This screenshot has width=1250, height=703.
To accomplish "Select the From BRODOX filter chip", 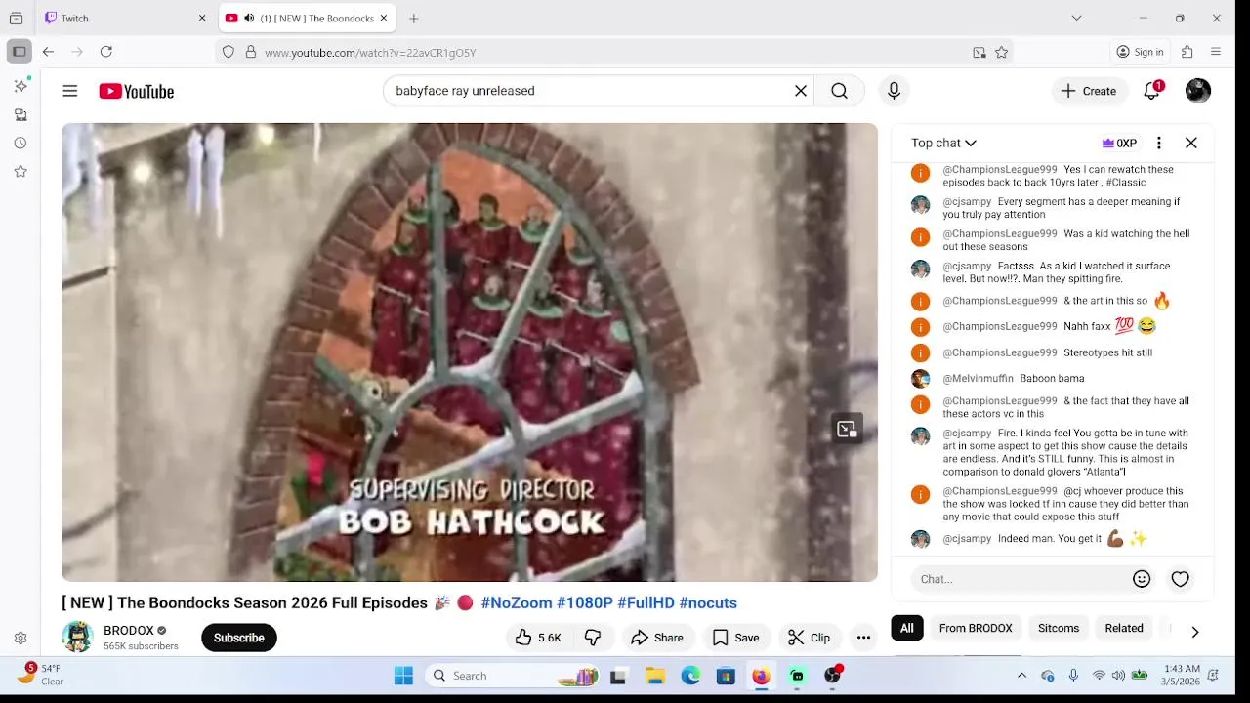I will click(976, 628).
